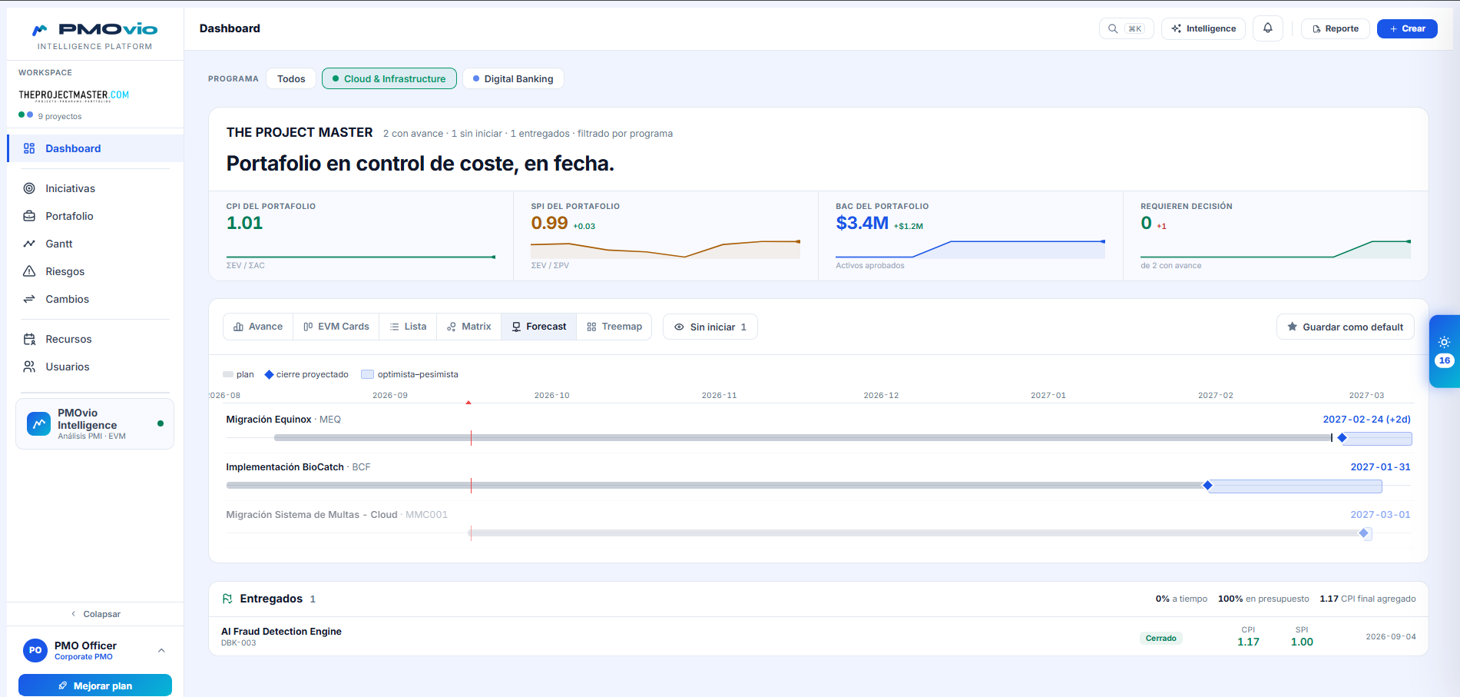This screenshot has height=697, width=1460.
Task: Click the red today marker on timeline
Action: 468,402
